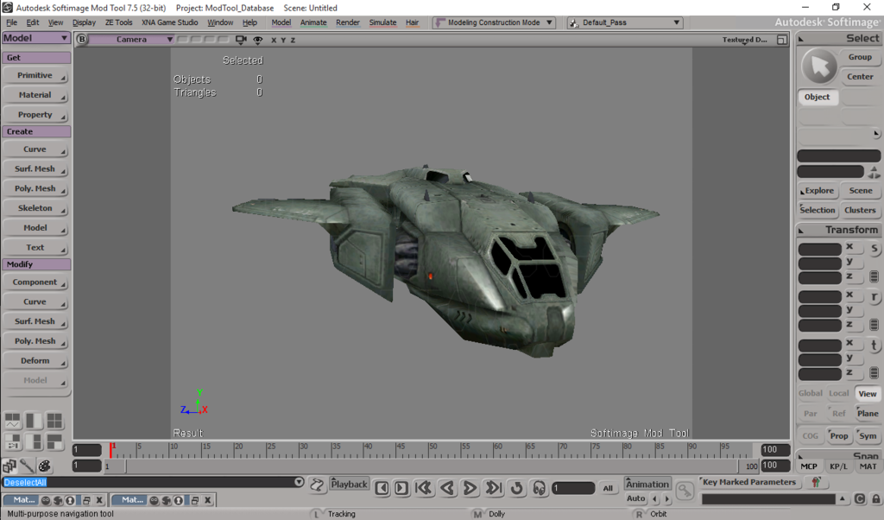
Task: Click the current frame input near All
Action: [x=573, y=488]
